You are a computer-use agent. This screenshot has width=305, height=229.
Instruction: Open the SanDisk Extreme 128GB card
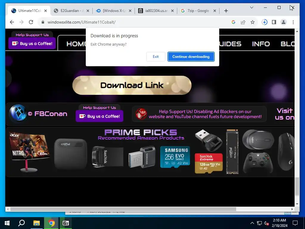pos(208,163)
